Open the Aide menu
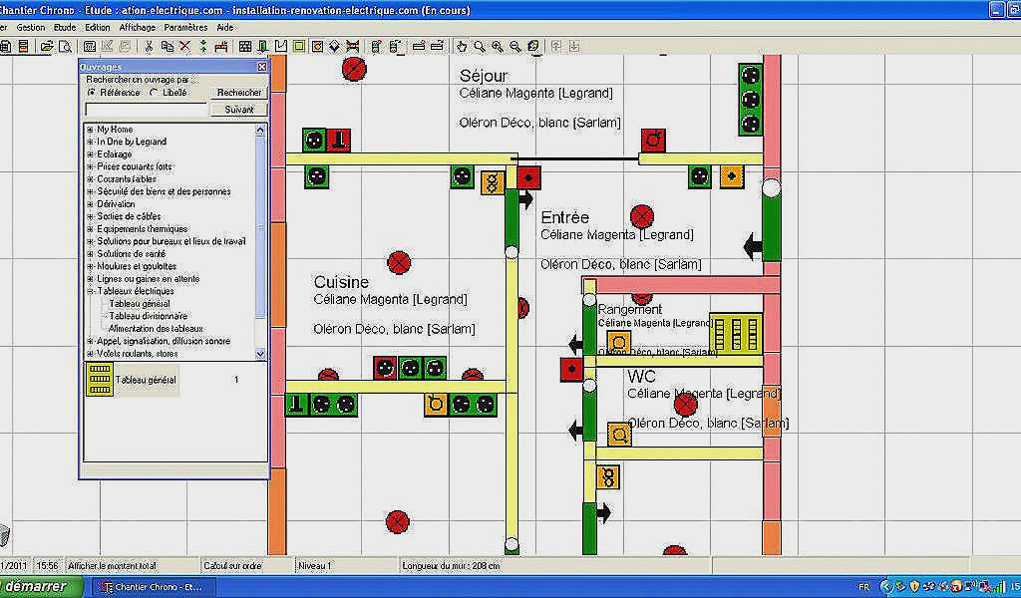Viewport: 1021px width, 598px height. click(225, 27)
